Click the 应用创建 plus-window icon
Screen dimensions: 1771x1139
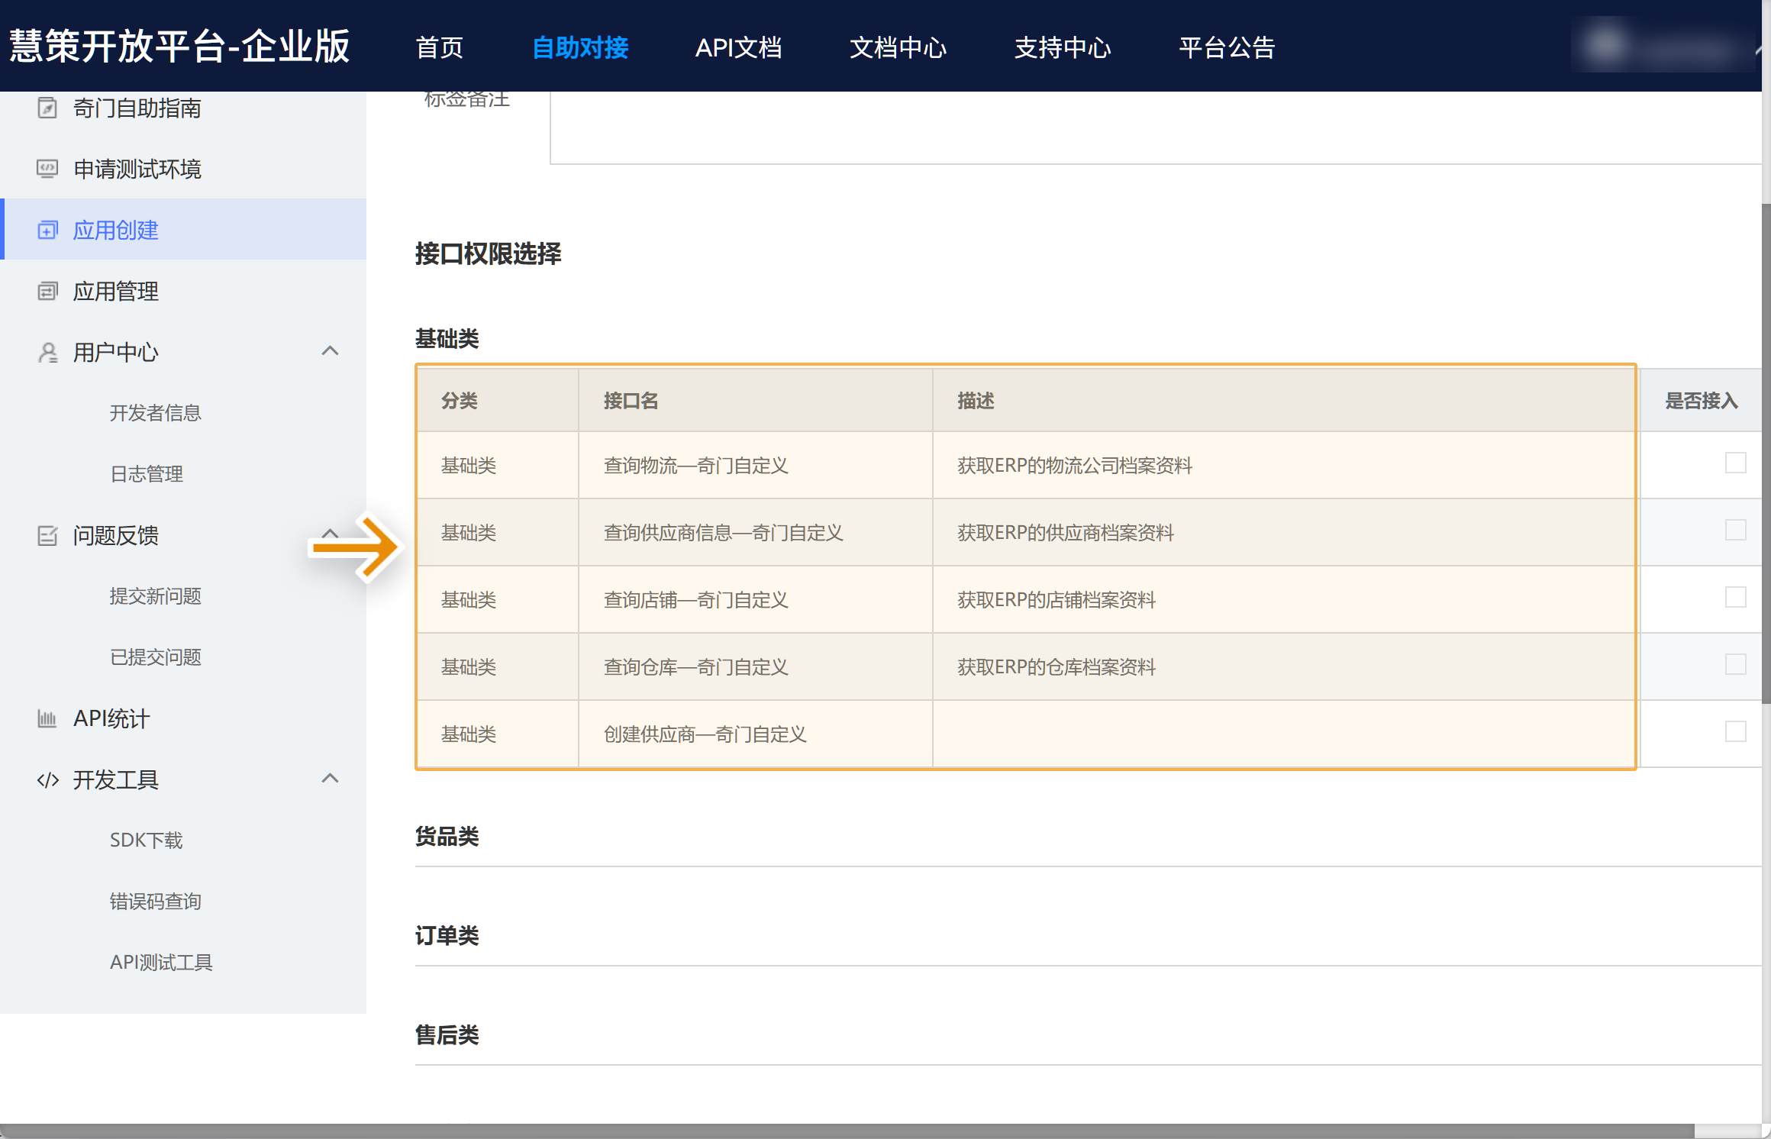tap(47, 230)
